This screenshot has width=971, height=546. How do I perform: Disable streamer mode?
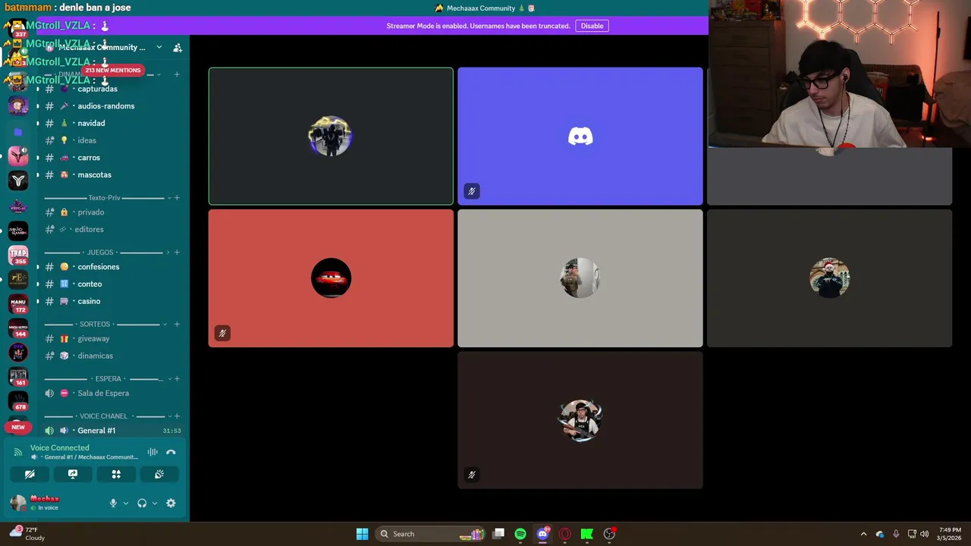click(x=592, y=26)
